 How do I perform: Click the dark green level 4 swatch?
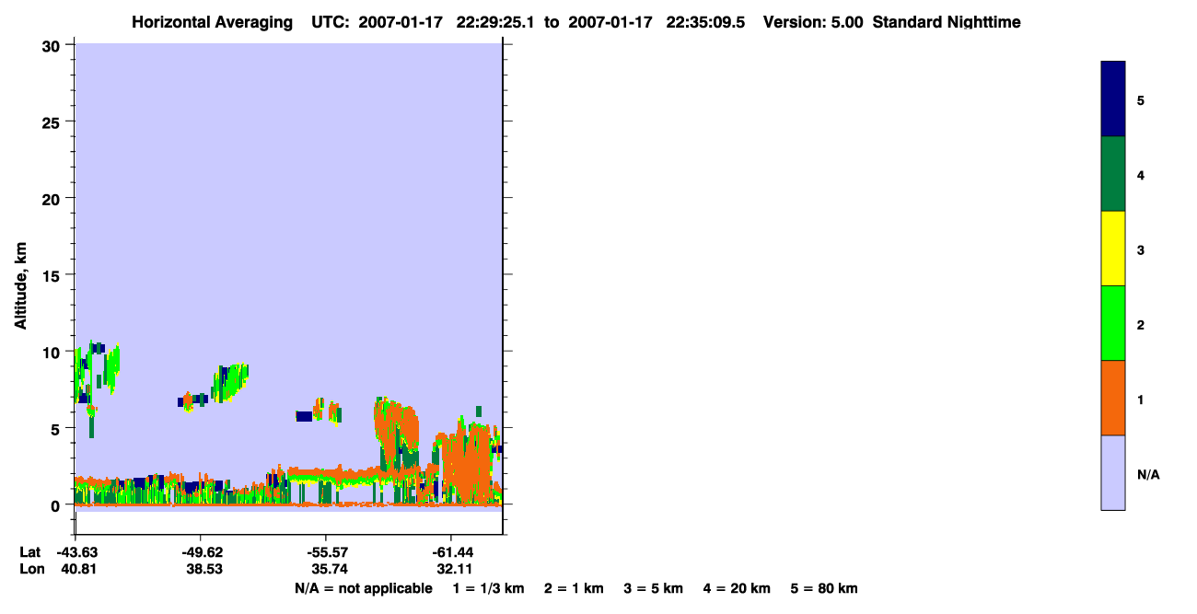coord(1113,174)
